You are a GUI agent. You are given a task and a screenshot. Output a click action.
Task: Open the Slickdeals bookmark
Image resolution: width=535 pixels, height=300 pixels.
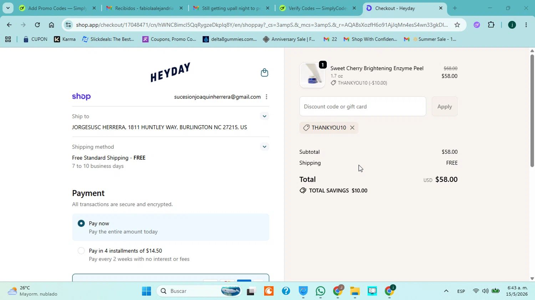(x=108, y=39)
